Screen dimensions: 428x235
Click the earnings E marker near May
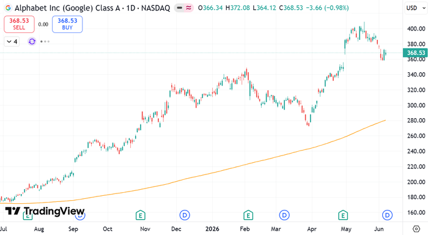pos(343,215)
